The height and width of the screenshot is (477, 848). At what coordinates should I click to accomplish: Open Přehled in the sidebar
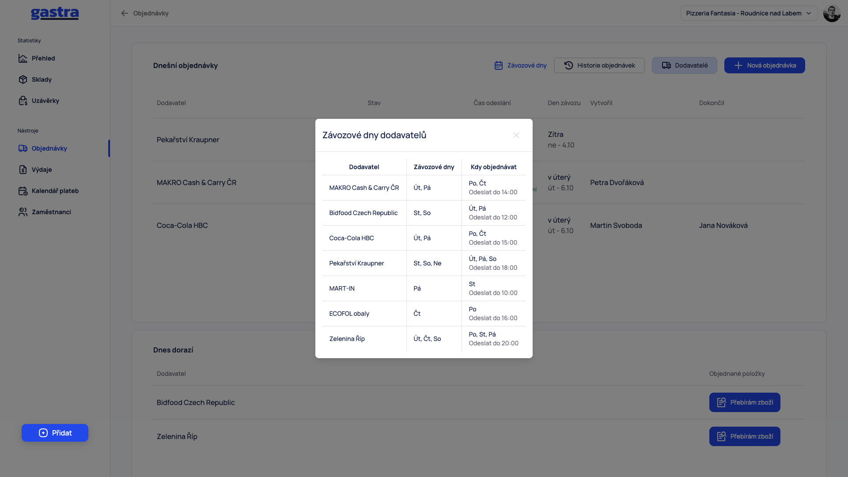pos(43,58)
